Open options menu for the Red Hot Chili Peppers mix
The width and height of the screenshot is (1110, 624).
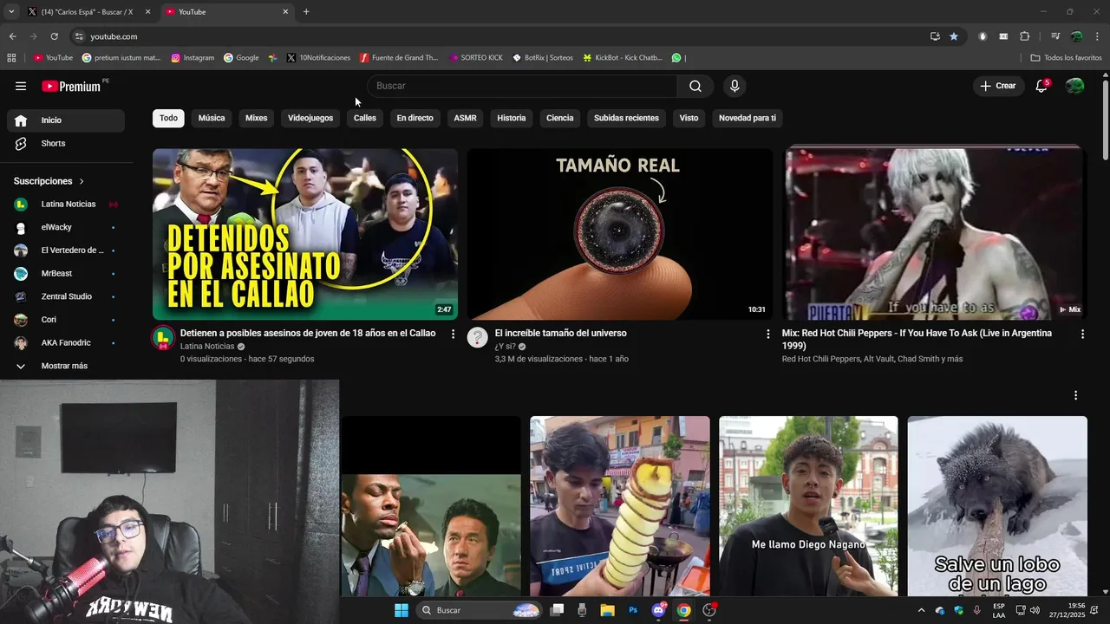(x=1082, y=334)
